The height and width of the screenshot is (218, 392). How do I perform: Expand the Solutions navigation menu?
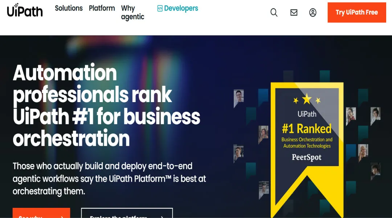click(69, 8)
